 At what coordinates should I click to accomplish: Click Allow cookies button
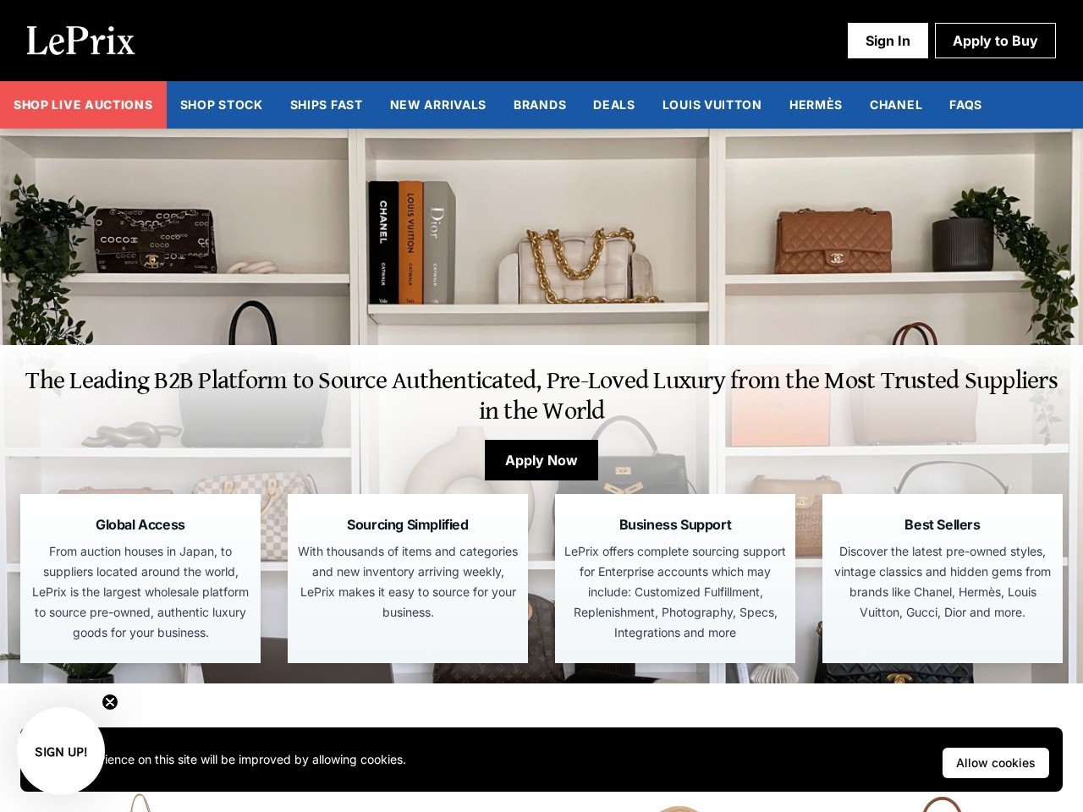996,763
